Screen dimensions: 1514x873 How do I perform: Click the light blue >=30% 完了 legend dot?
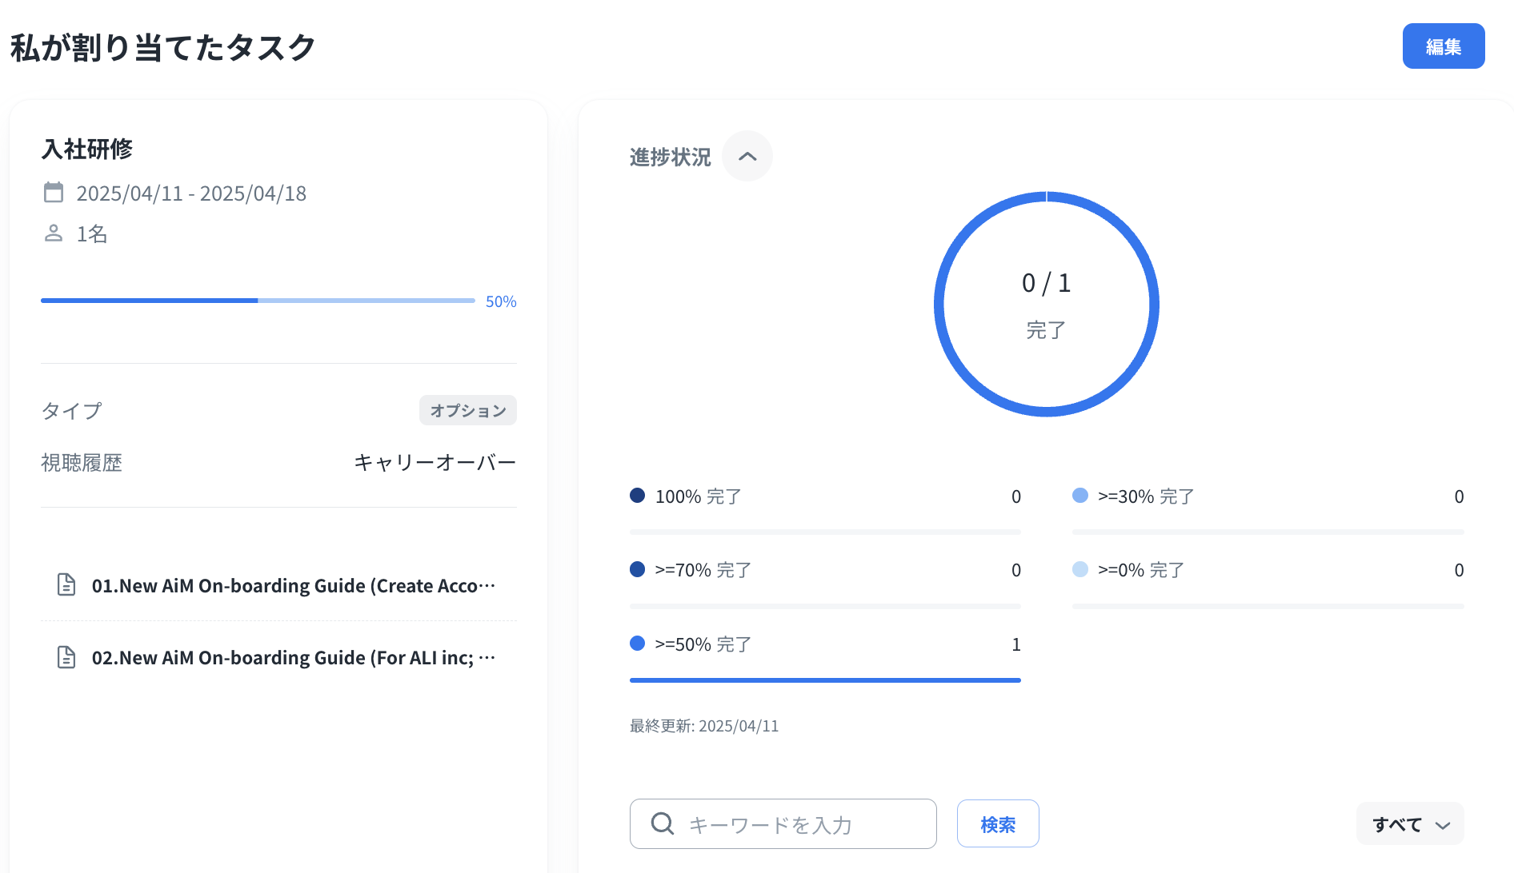(x=1079, y=496)
